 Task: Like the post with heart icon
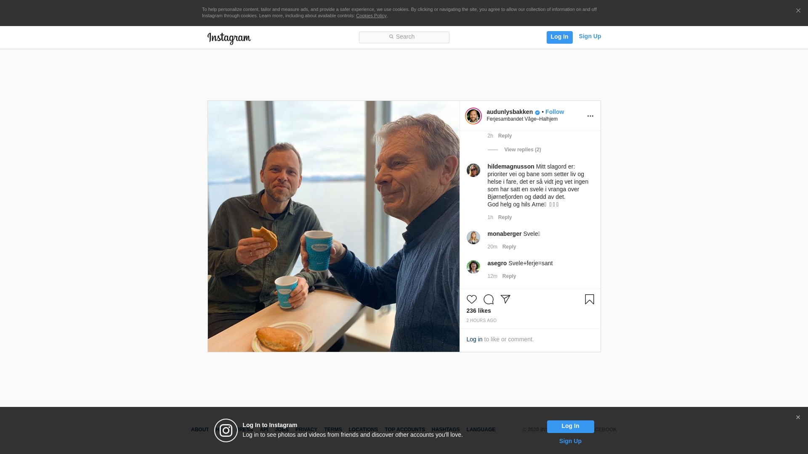471,299
